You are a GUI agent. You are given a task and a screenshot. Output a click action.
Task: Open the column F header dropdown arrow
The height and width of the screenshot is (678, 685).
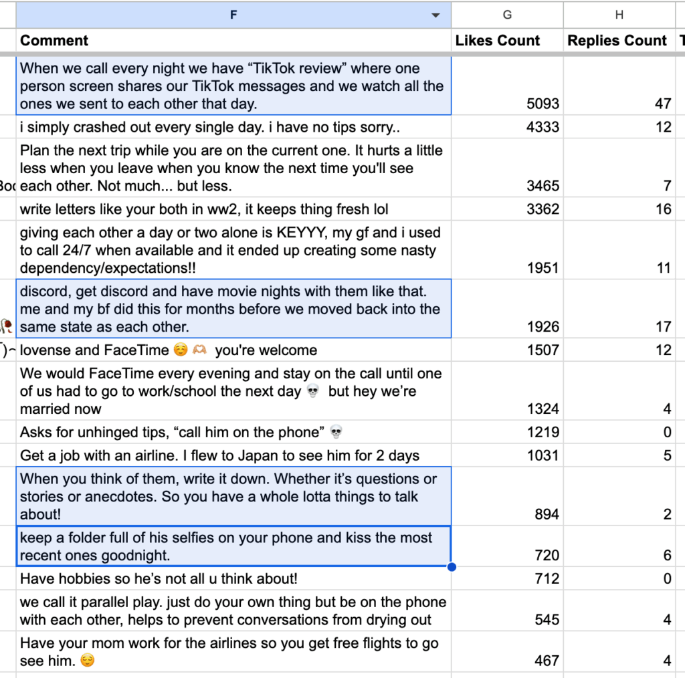point(435,15)
